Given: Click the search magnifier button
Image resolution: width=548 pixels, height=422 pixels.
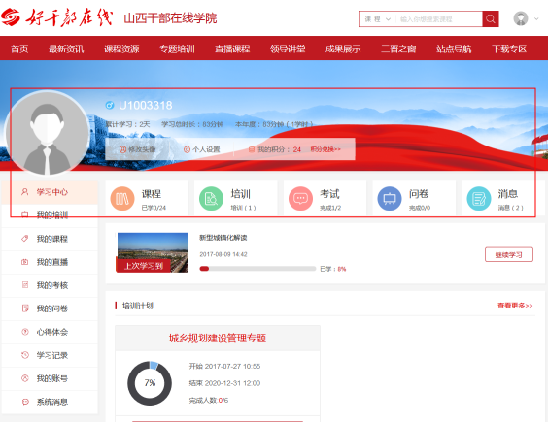Looking at the screenshot, I should (491, 18).
